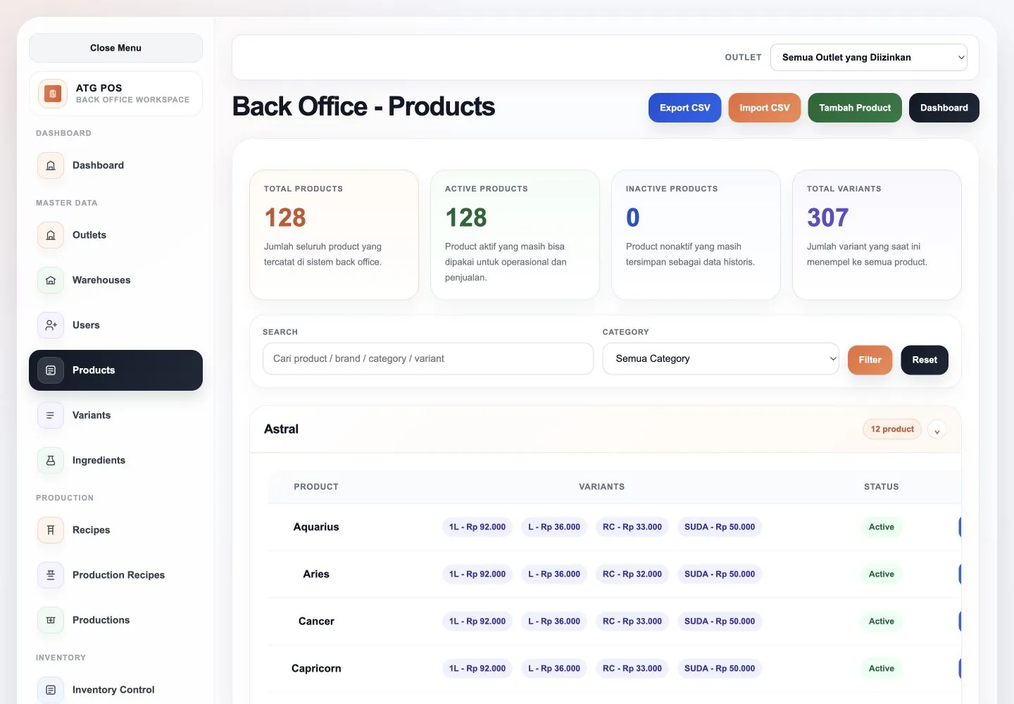Click the ATG POS logo icon
This screenshot has height=704, width=1014.
point(53,94)
